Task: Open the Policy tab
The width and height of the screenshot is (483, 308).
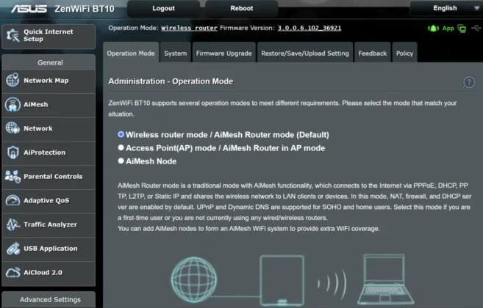Action: tap(404, 53)
